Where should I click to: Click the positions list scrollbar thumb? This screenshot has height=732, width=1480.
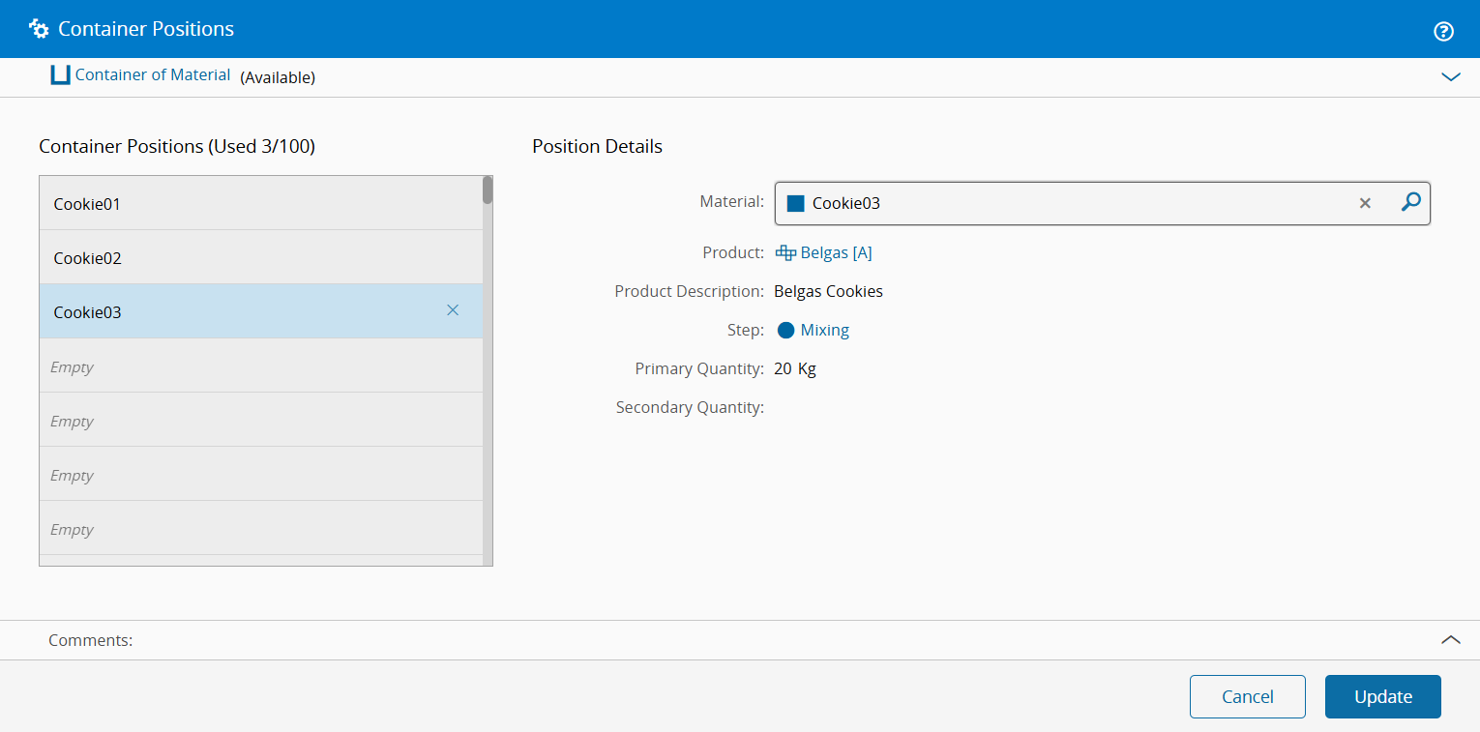coord(488,190)
